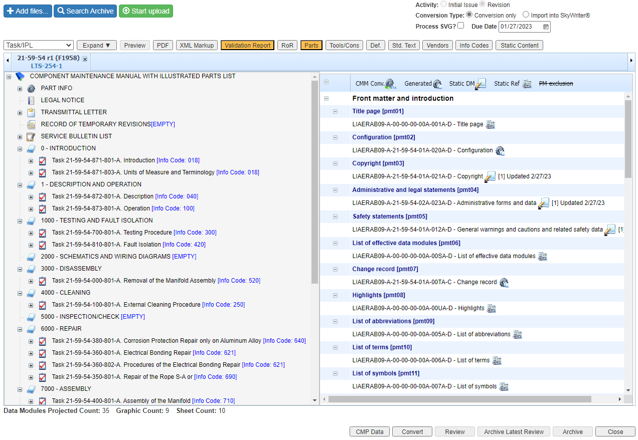Close the 21-59-54 r1 tab
Screen dimensions: 638x440
85,59
